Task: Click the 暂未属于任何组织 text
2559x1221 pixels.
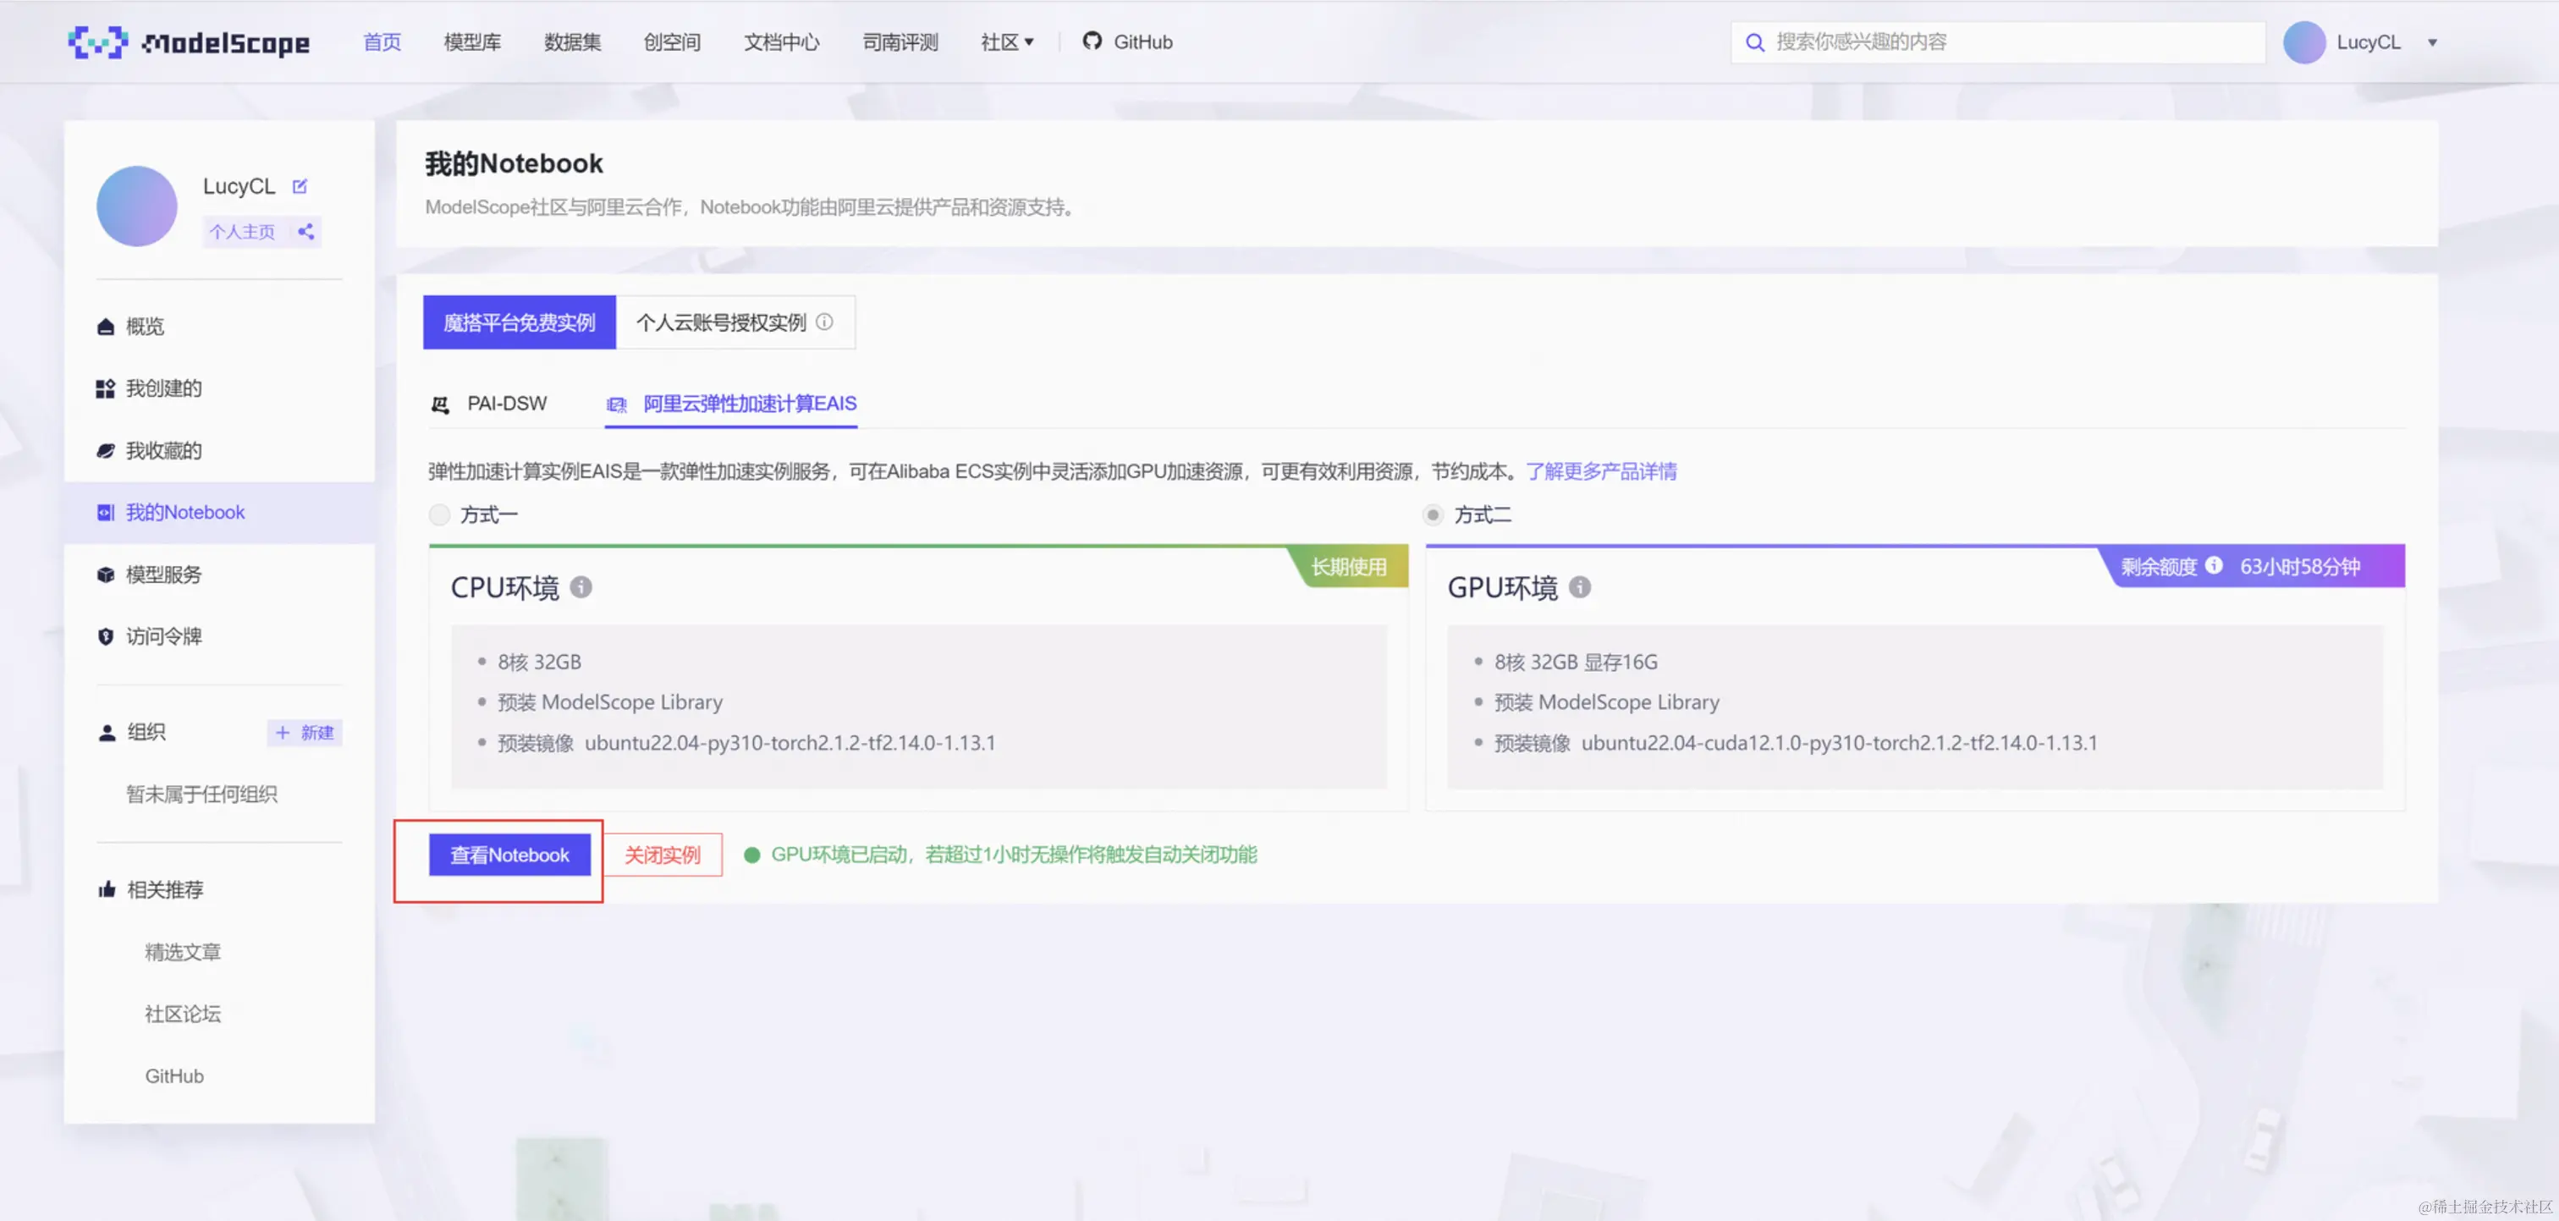Action: tap(201, 794)
